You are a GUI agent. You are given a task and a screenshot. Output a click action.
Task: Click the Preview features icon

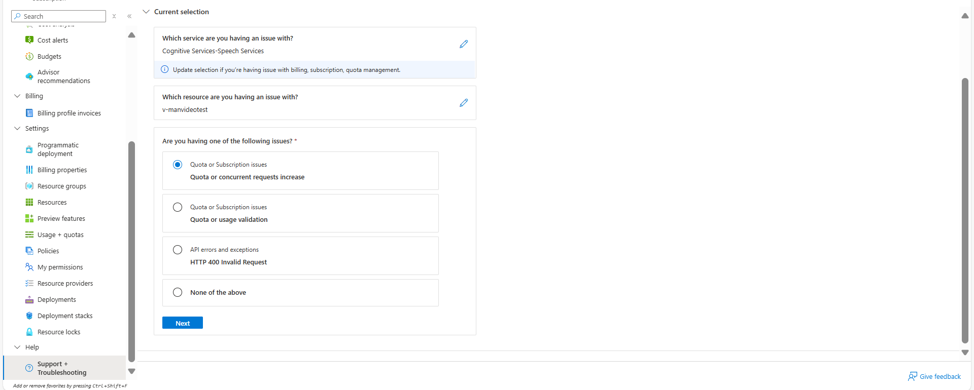coord(29,218)
